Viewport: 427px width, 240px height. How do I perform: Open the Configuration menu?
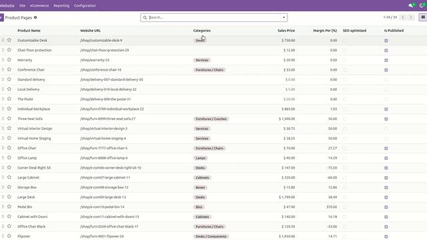[x=85, y=5]
